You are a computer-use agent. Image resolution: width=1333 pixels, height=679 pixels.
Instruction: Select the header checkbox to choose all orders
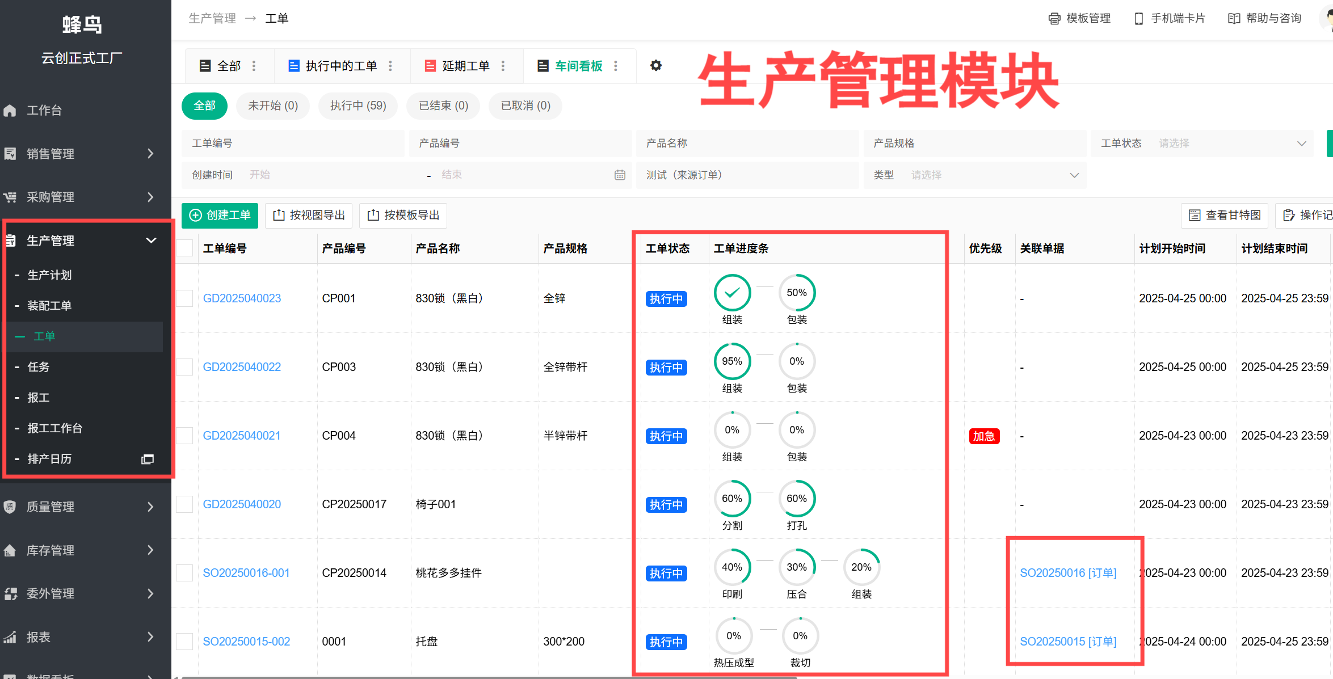(x=184, y=248)
